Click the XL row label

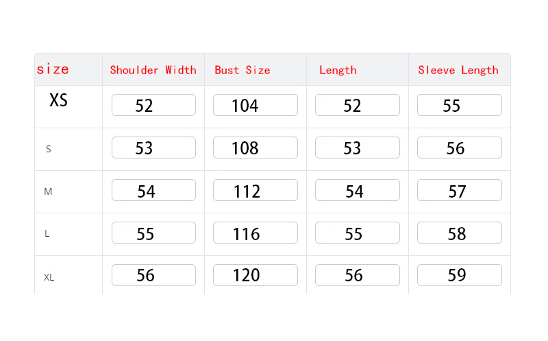click(x=49, y=278)
